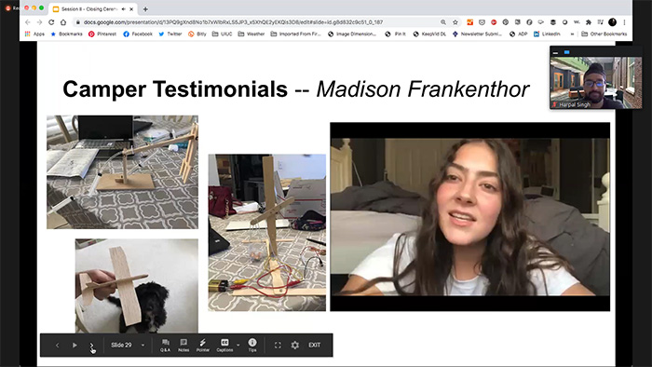Viewport: 652px width, 367px height.
Task: Expand the Imported From Firefox folder
Action: [x=295, y=34]
